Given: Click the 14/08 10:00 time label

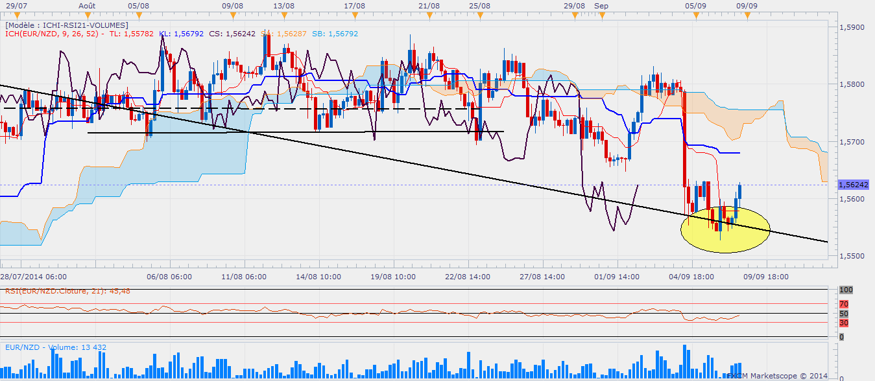Looking at the screenshot, I should (x=319, y=276).
